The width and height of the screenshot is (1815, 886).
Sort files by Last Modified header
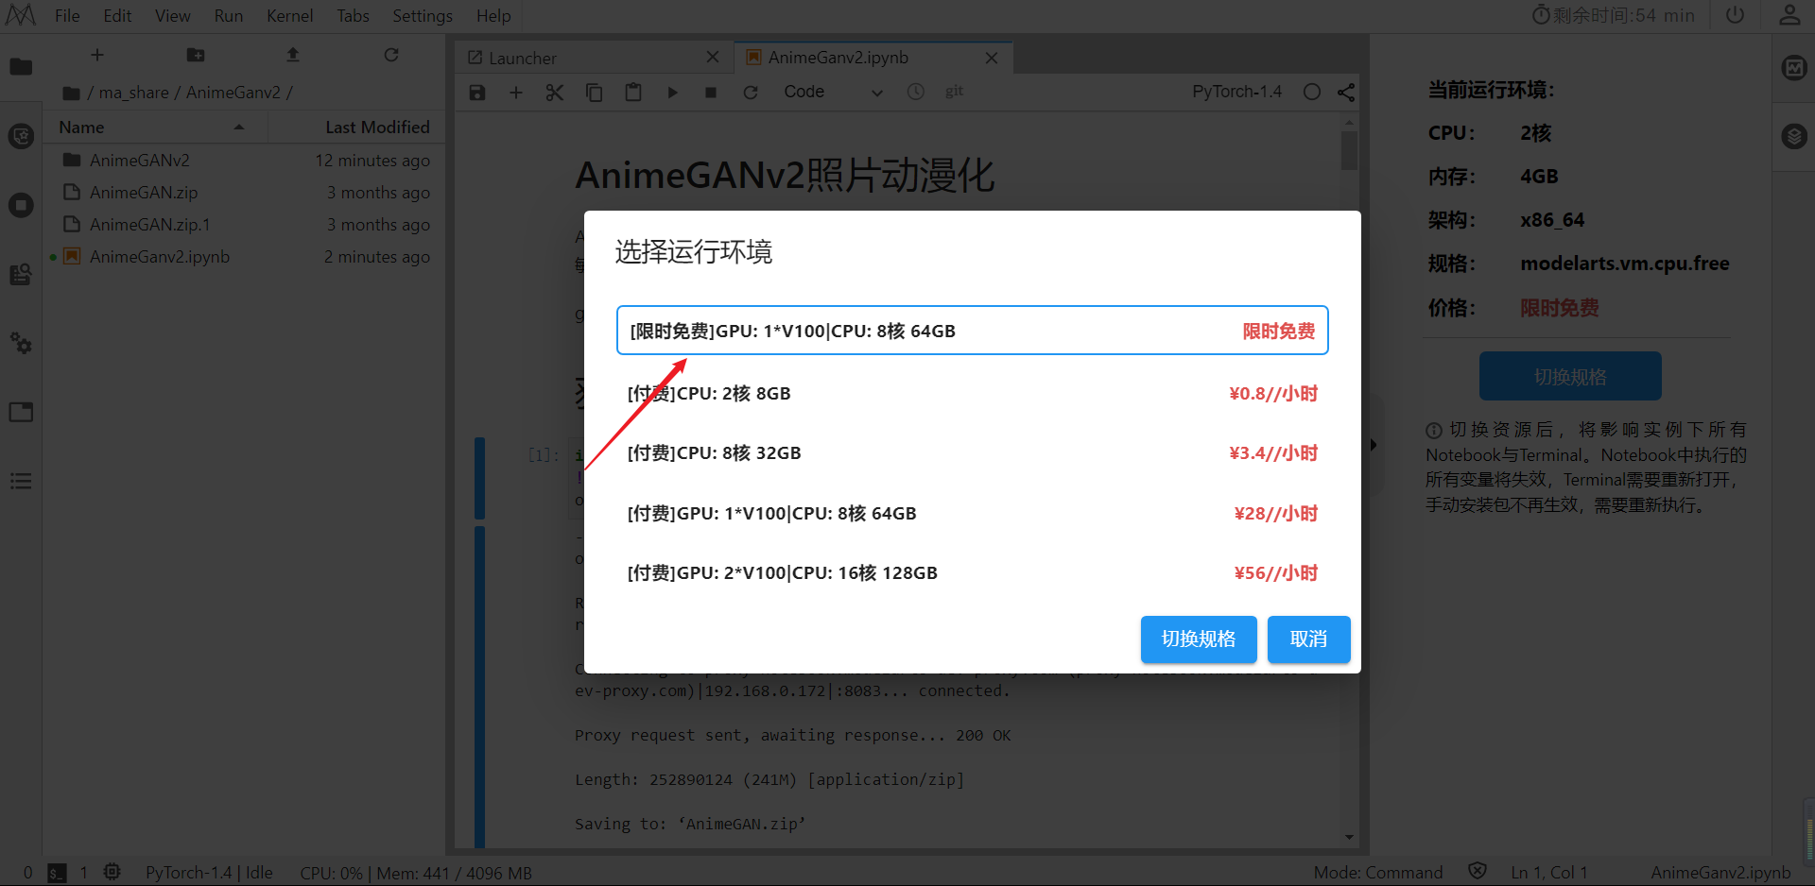355,128
